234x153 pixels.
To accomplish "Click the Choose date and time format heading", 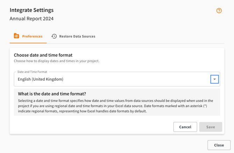I will (x=43, y=55).
